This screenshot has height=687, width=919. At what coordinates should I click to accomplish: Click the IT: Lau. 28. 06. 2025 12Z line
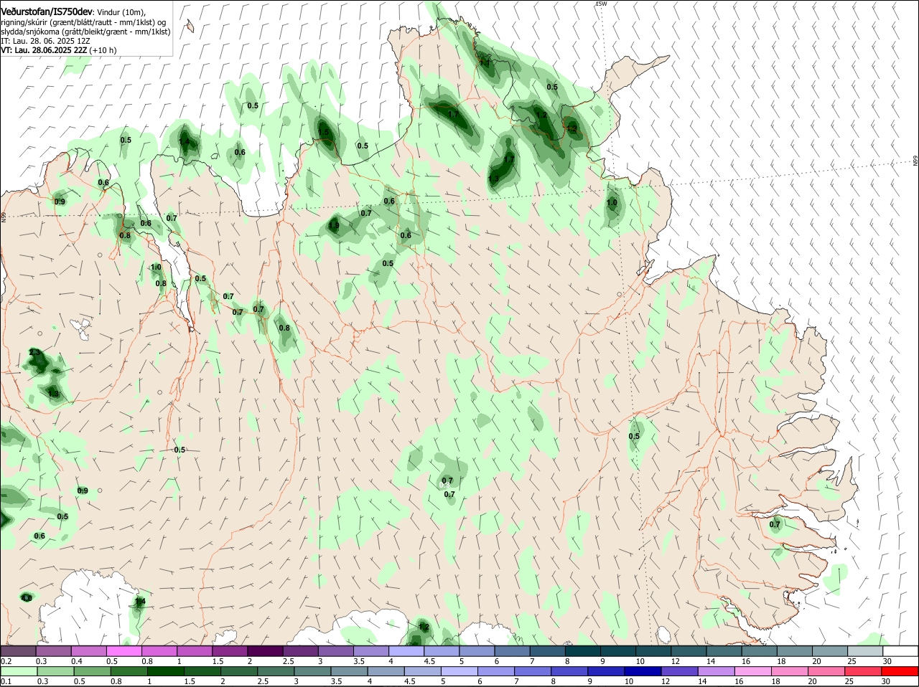(x=45, y=42)
